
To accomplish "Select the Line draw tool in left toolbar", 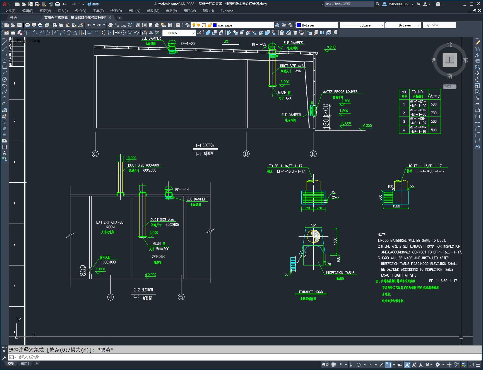I will [x=4, y=43].
